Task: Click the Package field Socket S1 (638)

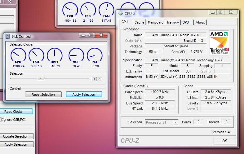Action: (175, 46)
